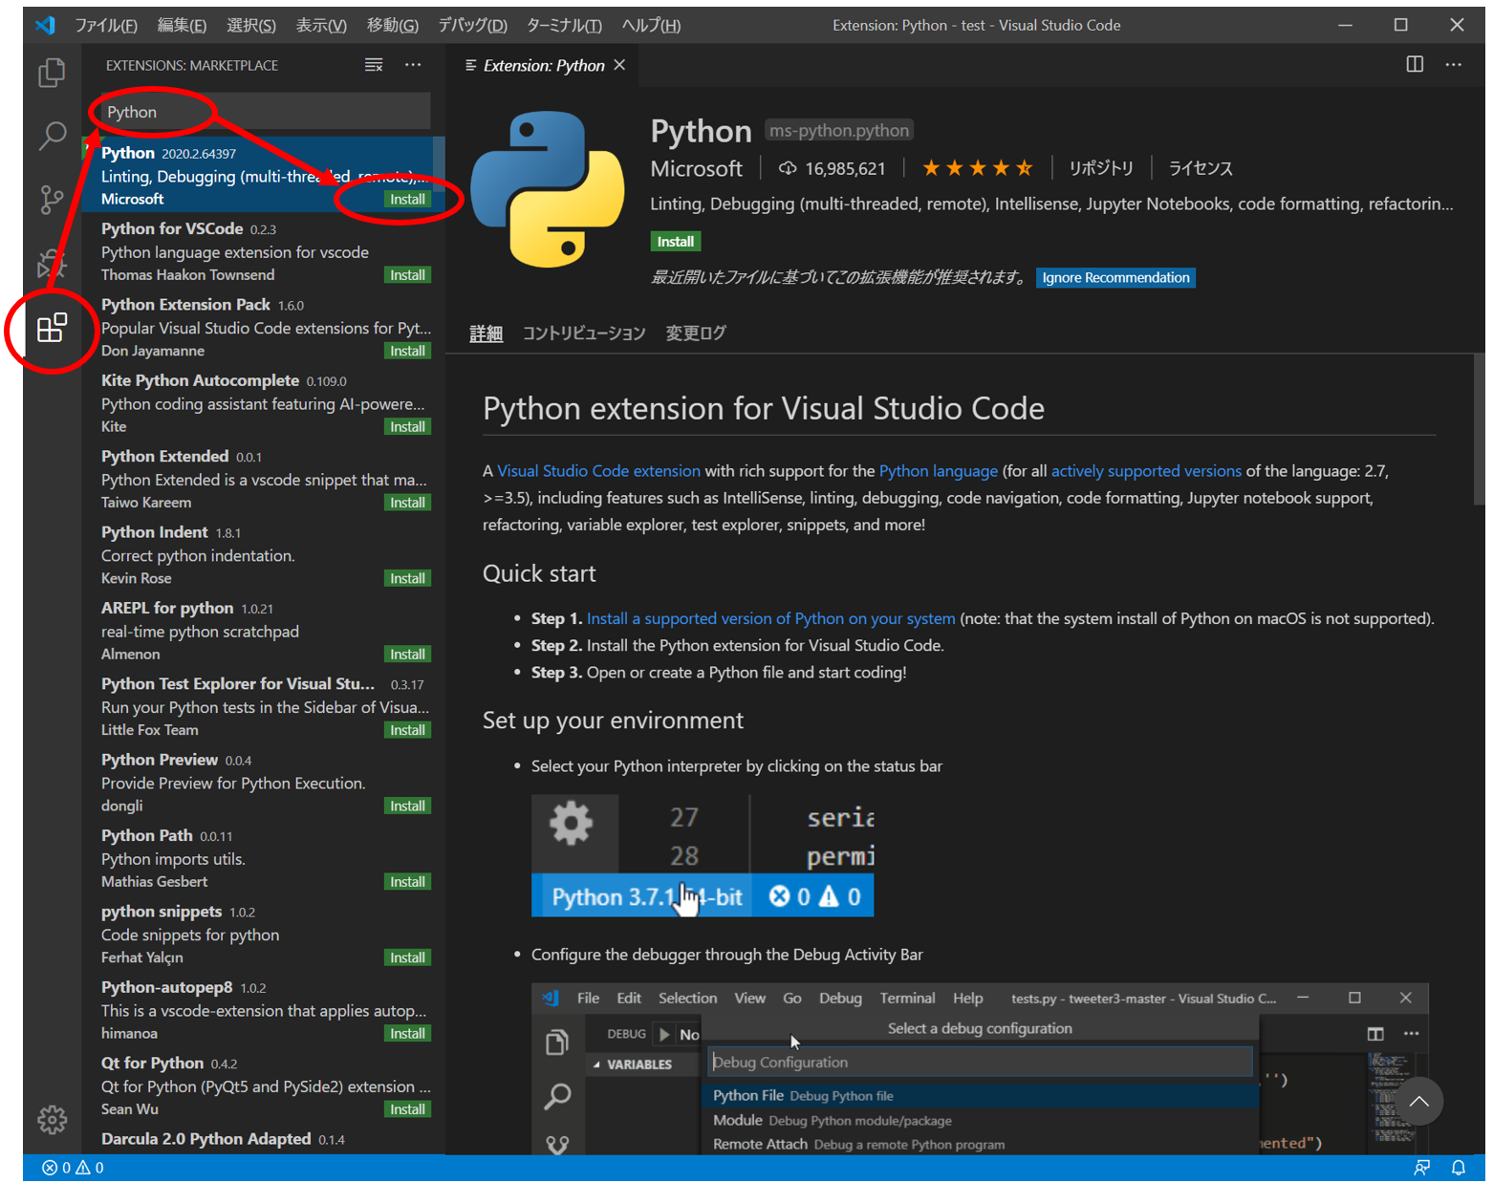Click the extension details vertical scrollbar
Image resolution: width=1493 pixels, height=1183 pixels.
pos(1479,428)
